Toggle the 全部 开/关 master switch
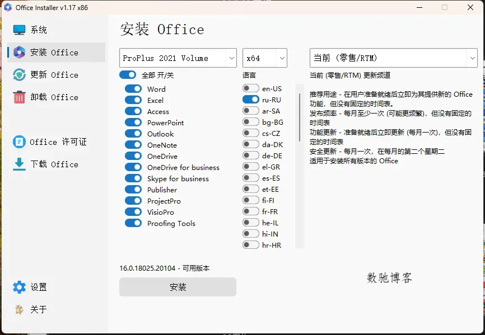The image size is (485, 335). click(x=128, y=75)
